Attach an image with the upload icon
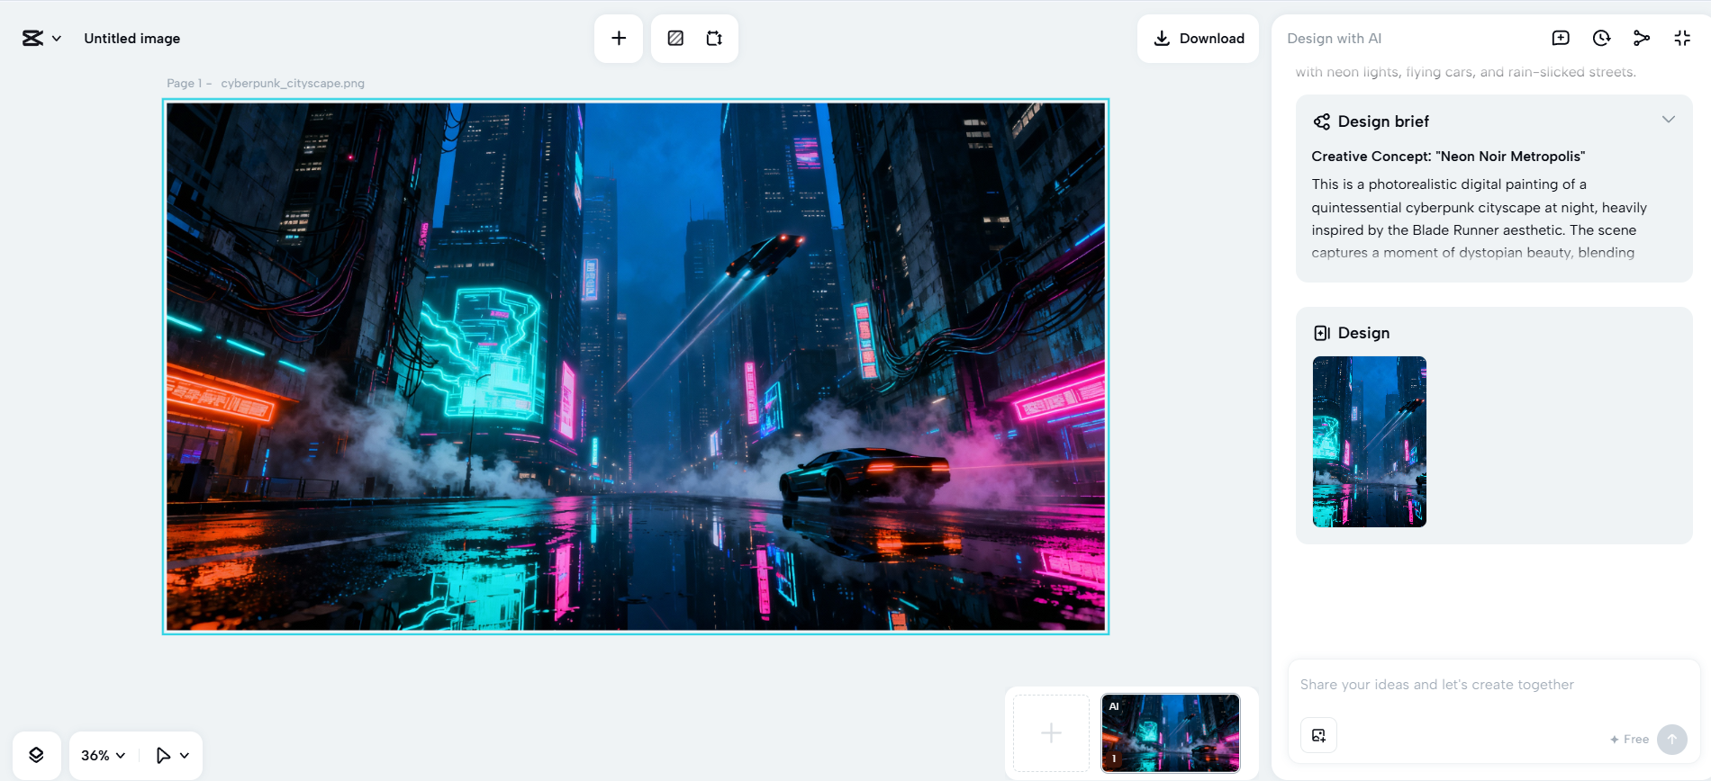This screenshot has height=781, width=1711. (1319, 735)
